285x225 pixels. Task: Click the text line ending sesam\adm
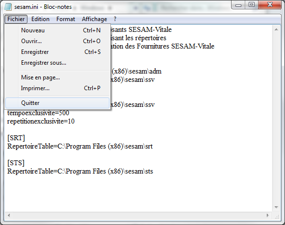[x=136, y=72]
